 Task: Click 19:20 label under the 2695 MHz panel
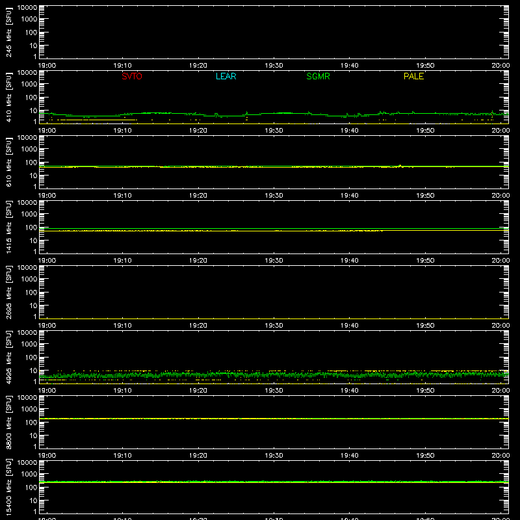(198, 326)
